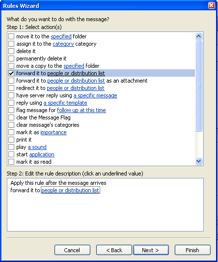Click 'people or distribution list' in Step 2 description
The image size is (218, 262).
70,190
